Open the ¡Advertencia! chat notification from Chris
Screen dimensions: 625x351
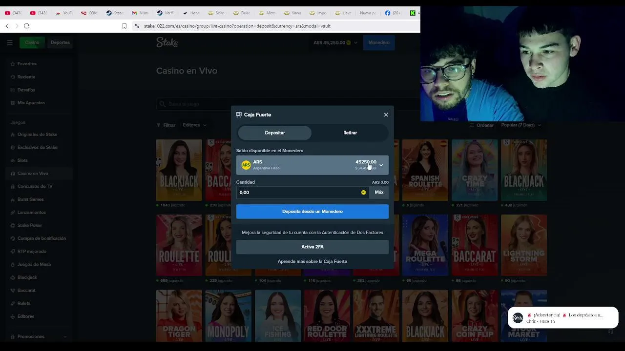(563, 318)
